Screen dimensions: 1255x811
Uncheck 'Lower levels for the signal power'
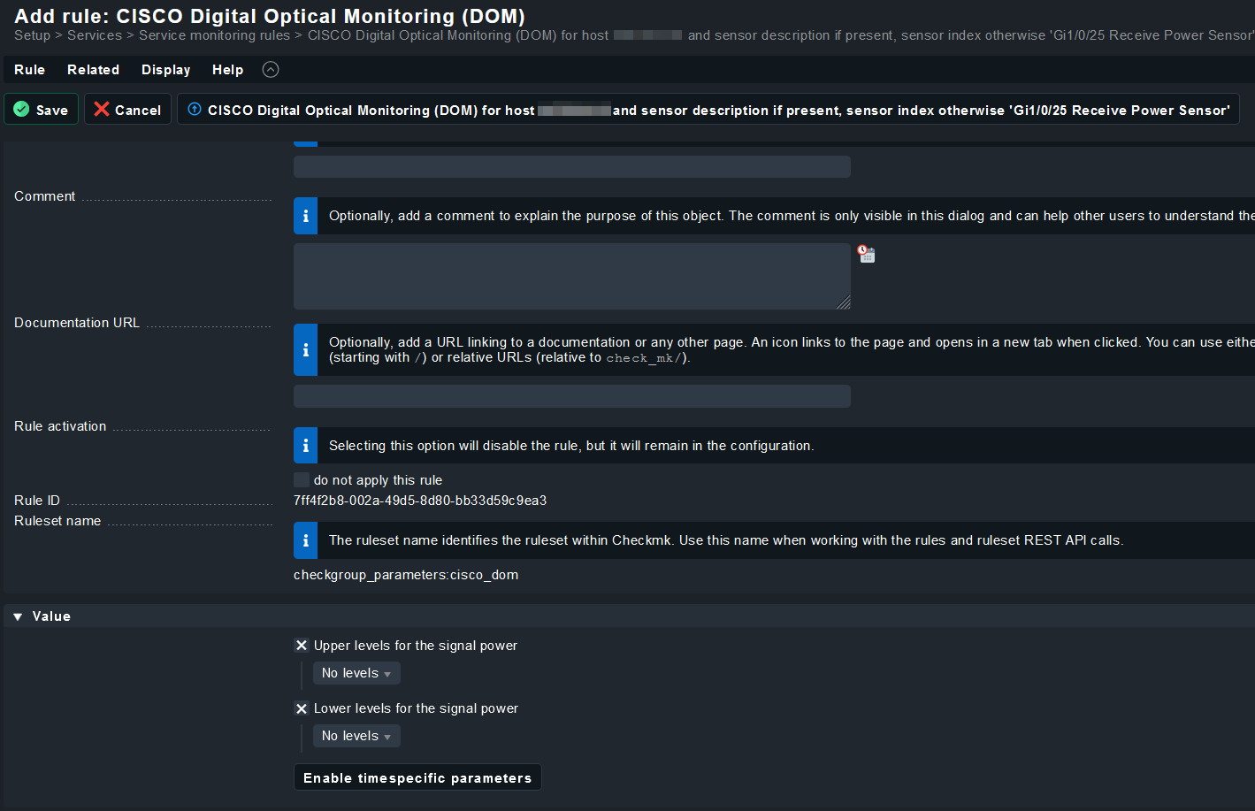click(x=302, y=708)
